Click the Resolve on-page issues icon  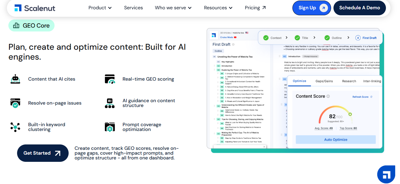(x=15, y=103)
